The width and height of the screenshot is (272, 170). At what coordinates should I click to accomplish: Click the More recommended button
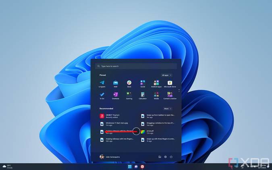168,109
